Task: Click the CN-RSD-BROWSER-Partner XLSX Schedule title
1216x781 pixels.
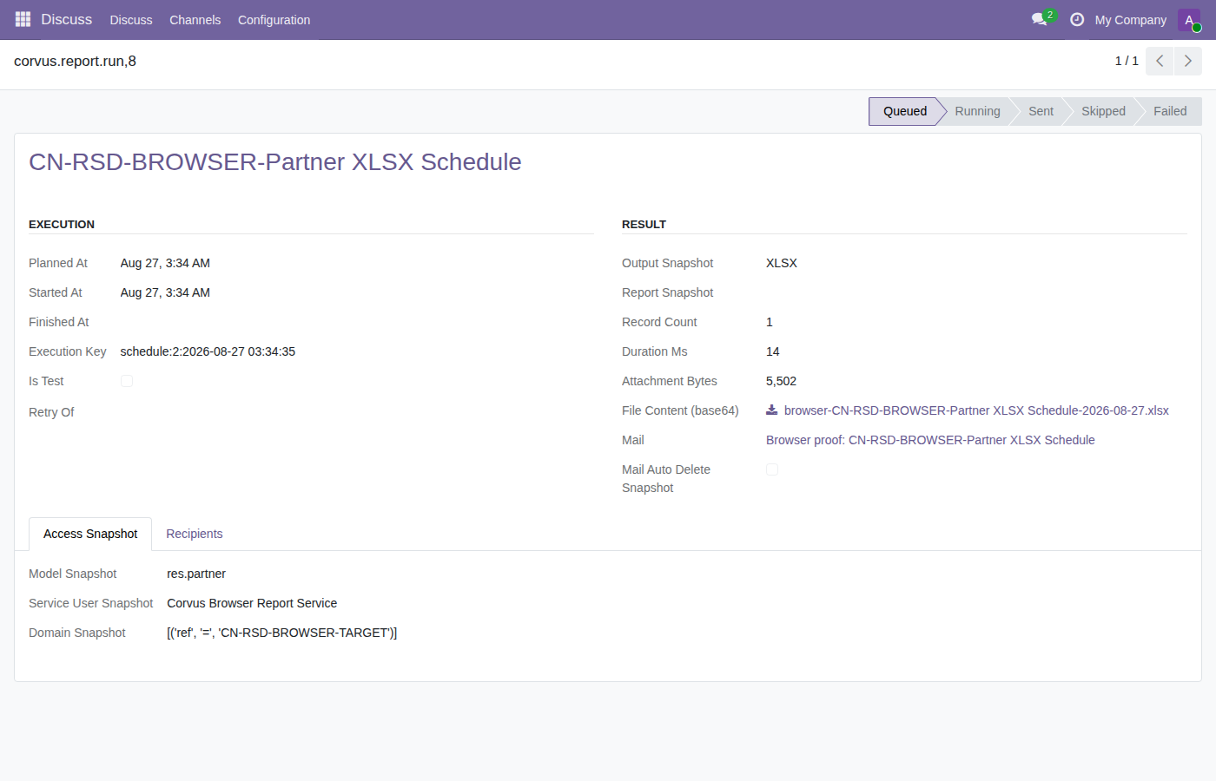Action: [x=275, y=162]
